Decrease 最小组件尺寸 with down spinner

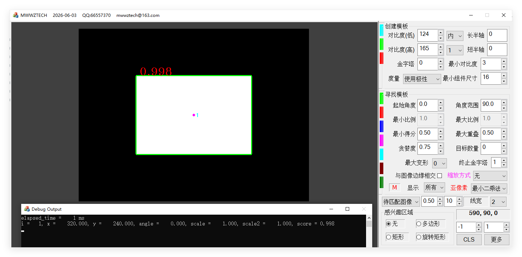pos(504,81)
